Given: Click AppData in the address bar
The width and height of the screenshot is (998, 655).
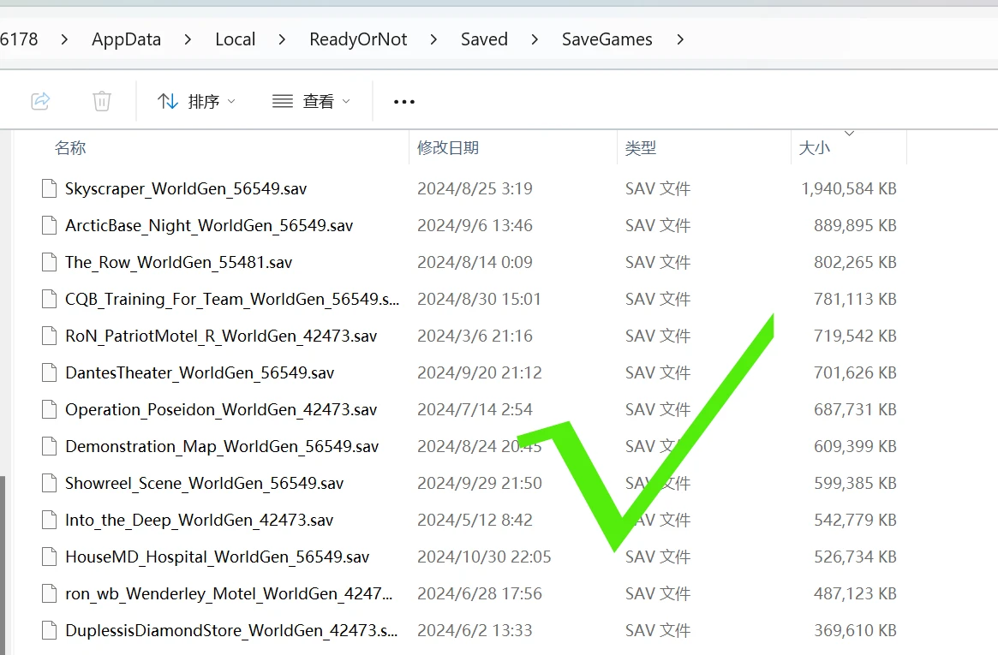Looking at the screenshot, I should click(x=126, y=39).
